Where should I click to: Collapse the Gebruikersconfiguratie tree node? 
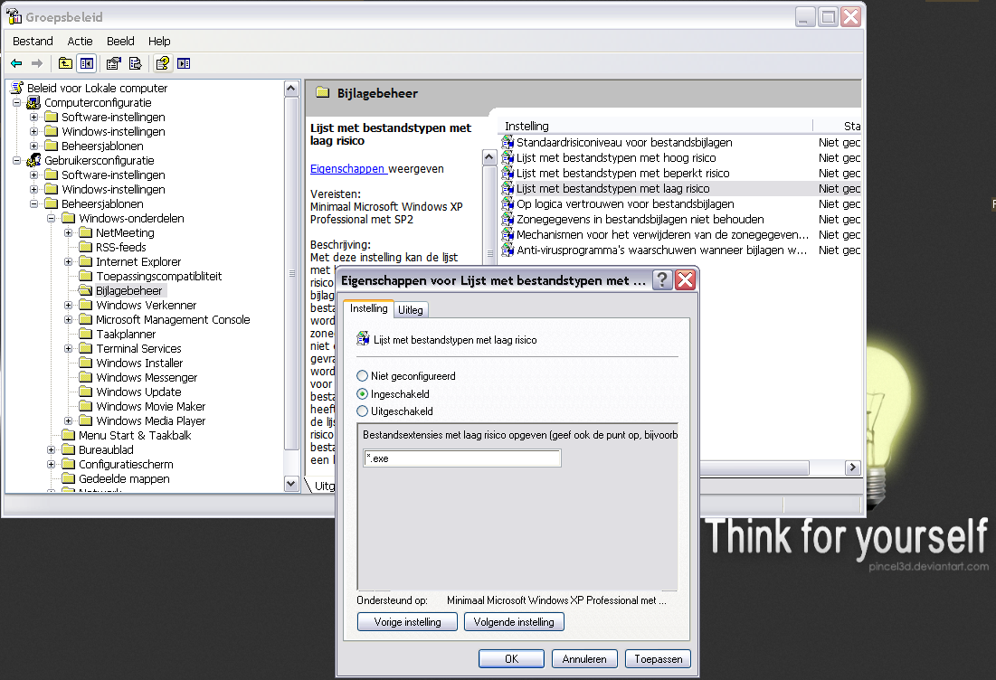(17, 160)
